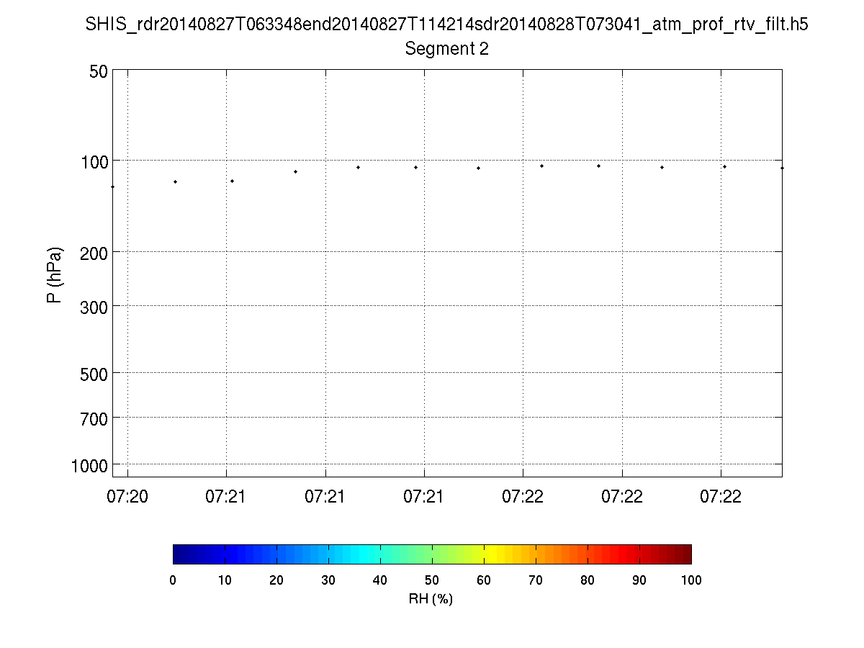This screenshot has height=648, width=864.
Task: Pick the dark blue end of the colorbar
Action: [x=178, y=554]
